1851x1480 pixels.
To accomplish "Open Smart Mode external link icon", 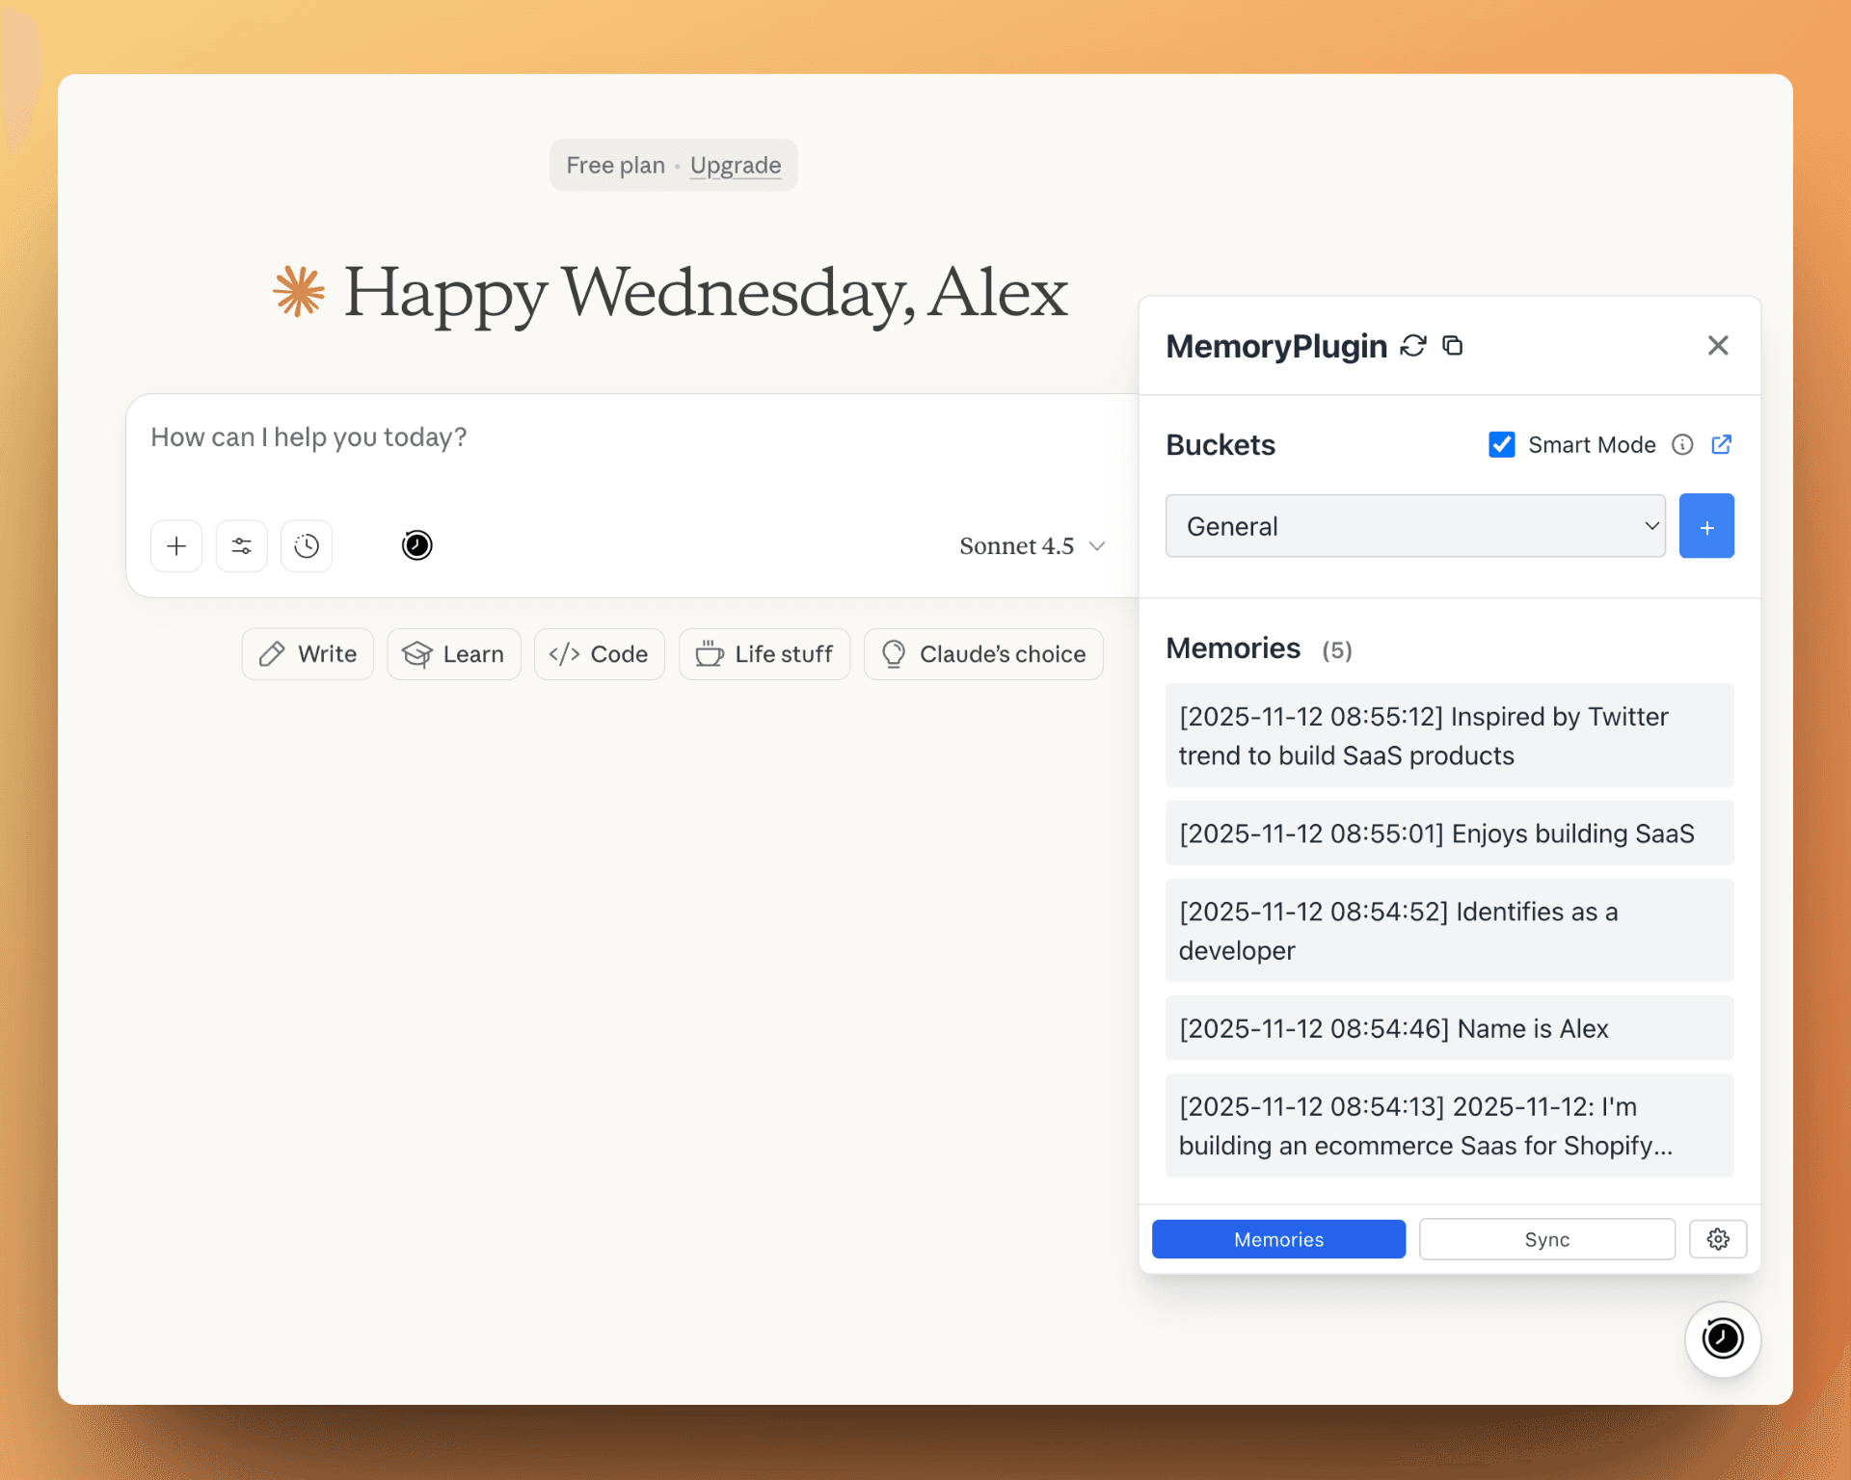I will [1721, 444].
